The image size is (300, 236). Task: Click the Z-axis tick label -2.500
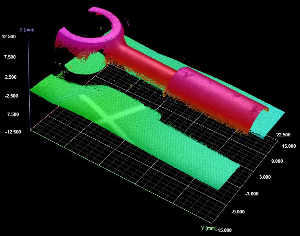pos(11,96)
